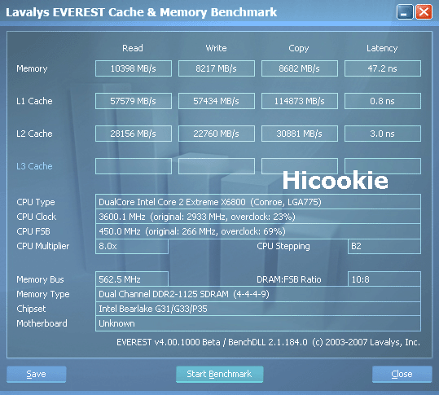Click the Close button at bottom
The image size is (439, 395).
click(x=402, y=374)
